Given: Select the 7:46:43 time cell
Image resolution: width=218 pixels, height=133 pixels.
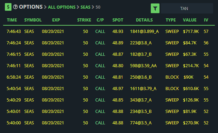Looking at the screenshot, I should pos(14,32).
